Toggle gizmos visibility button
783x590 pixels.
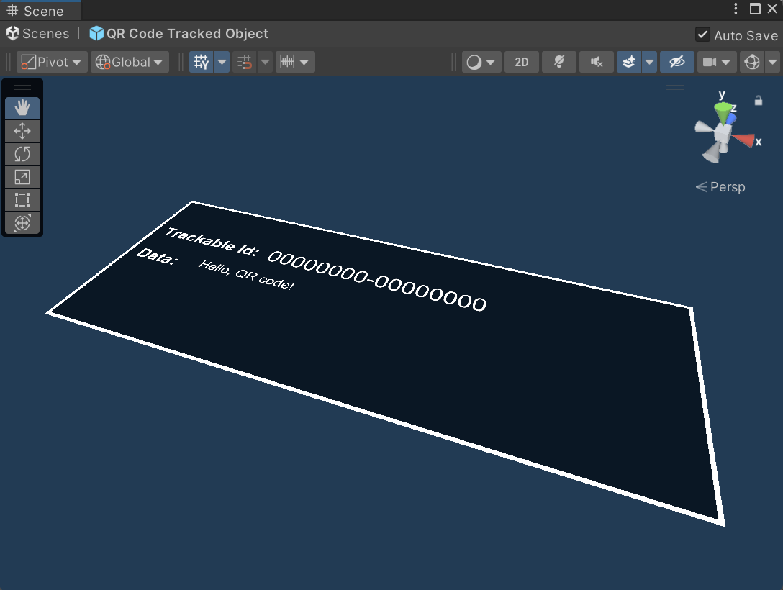coord(751,62)
